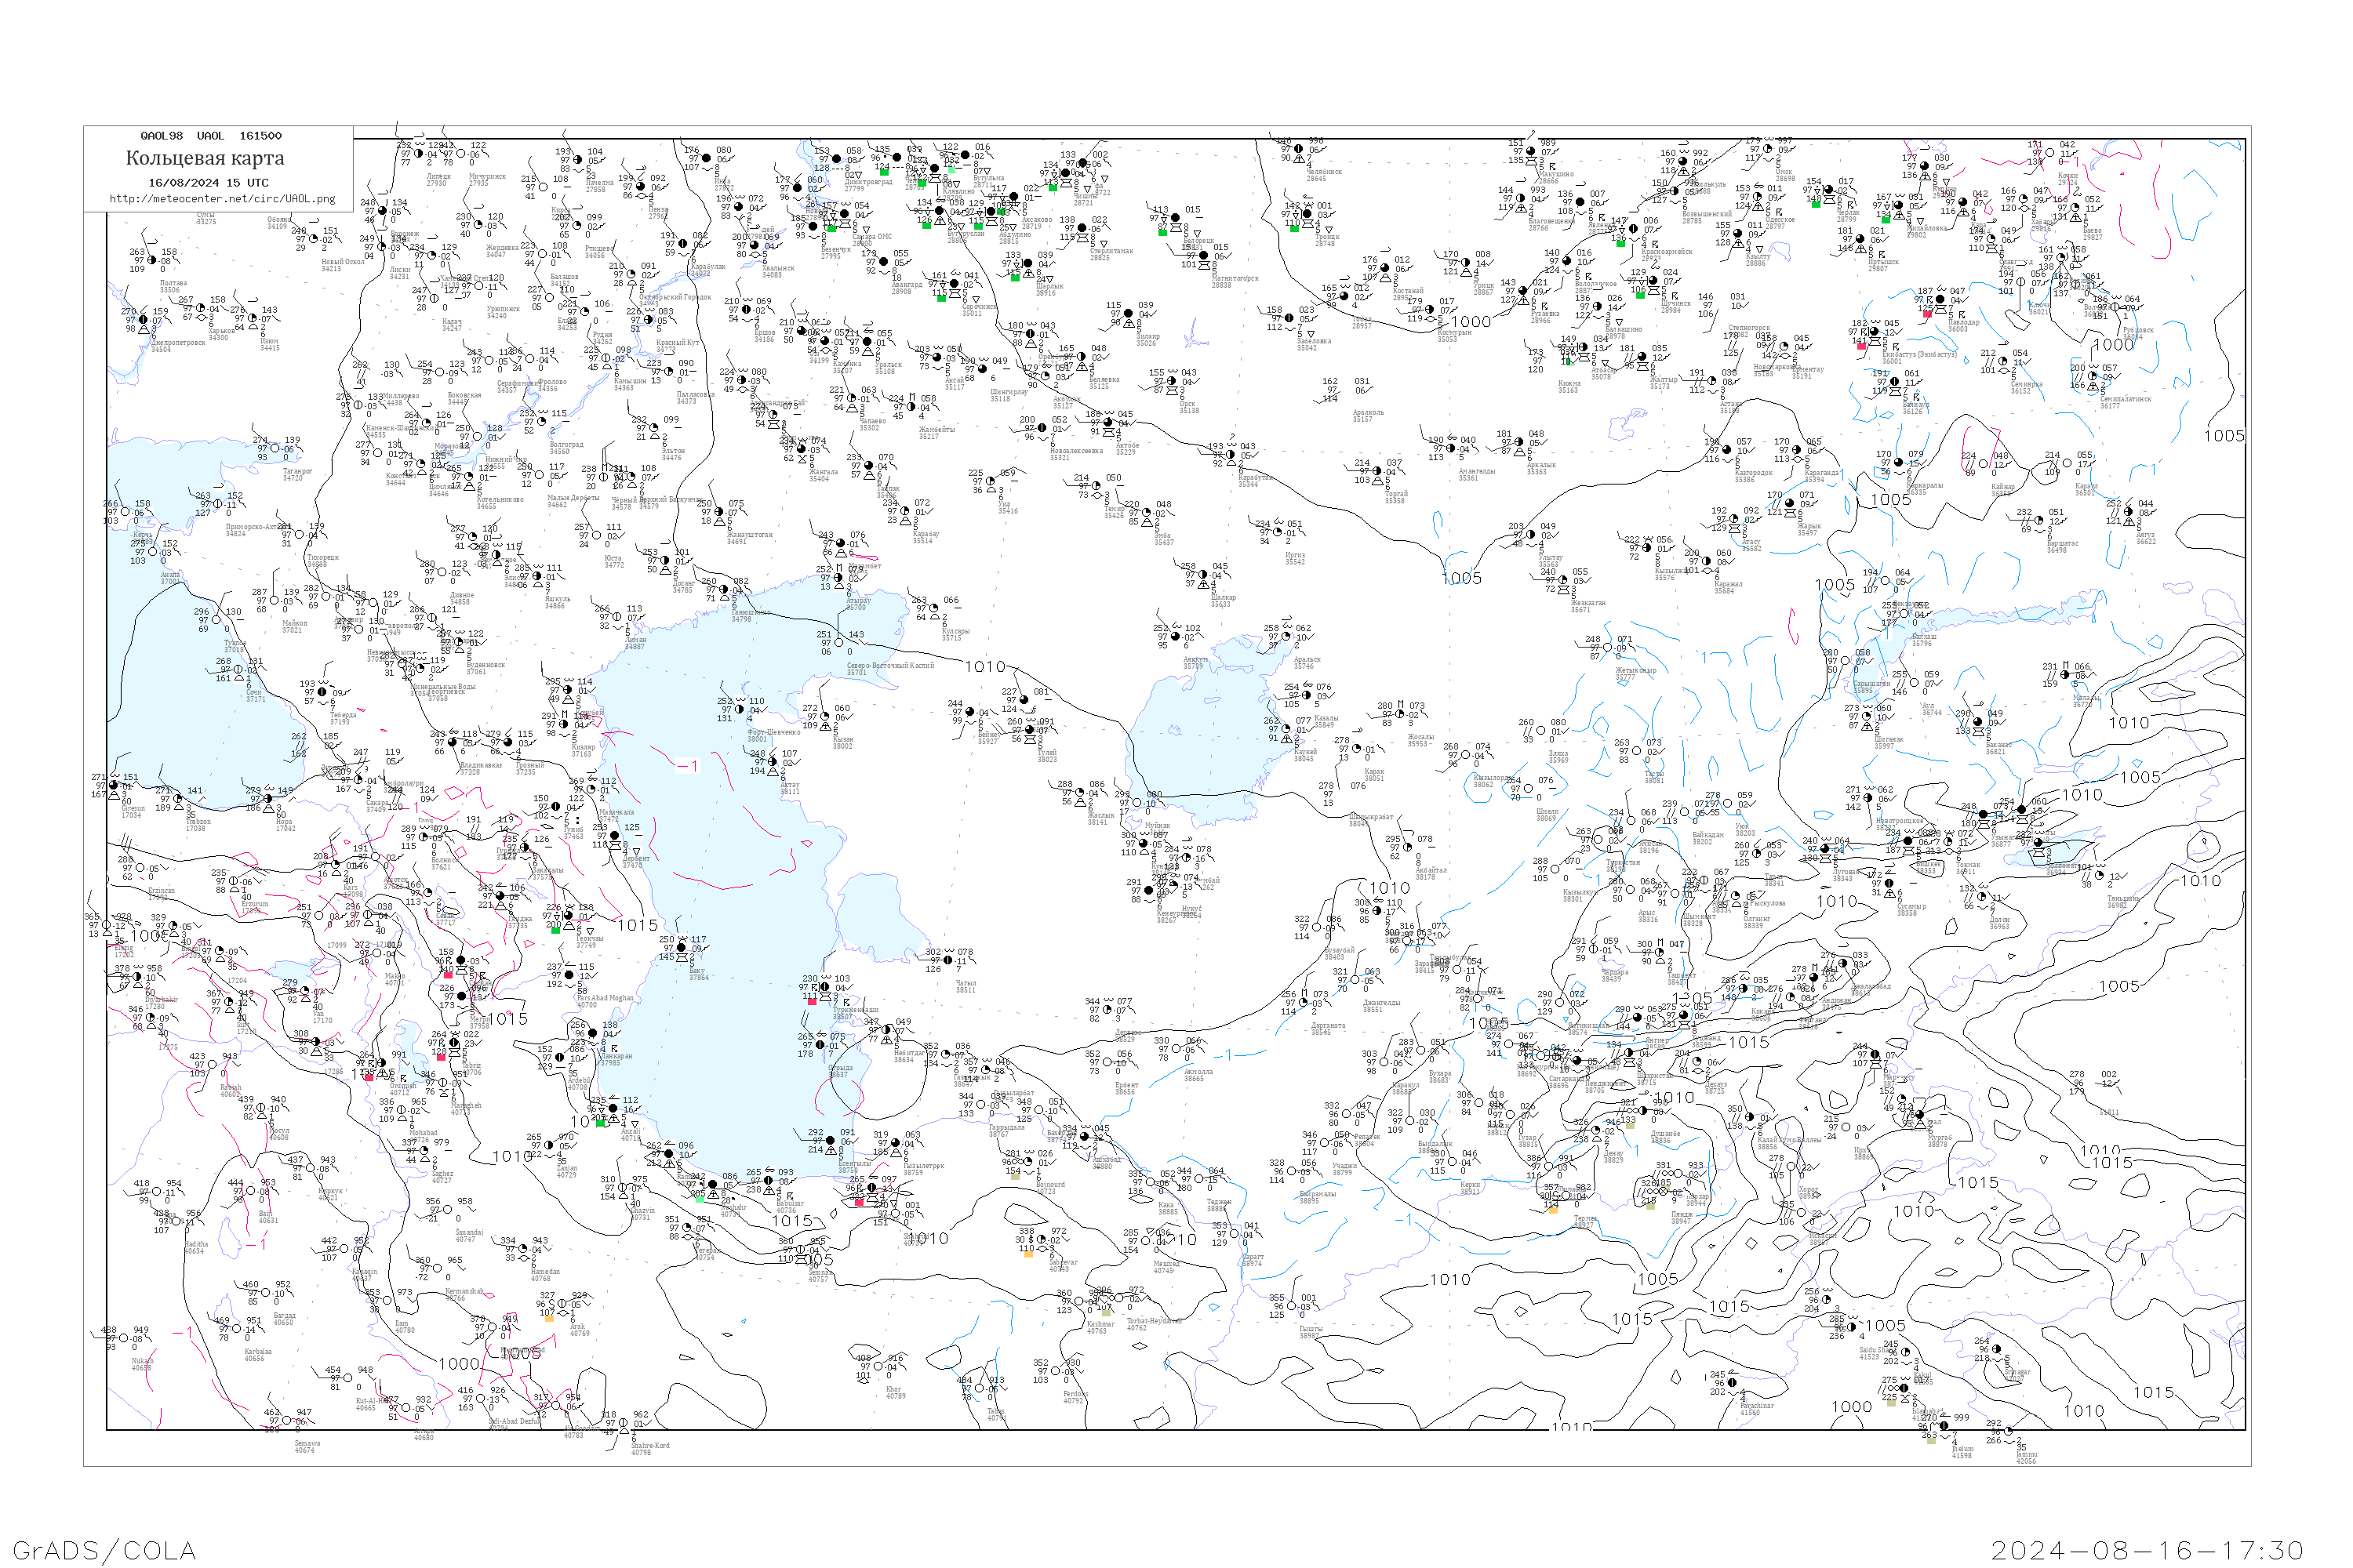Click the Lankaran station black circle
This screenshot has height=1568, width=2353.
pyautogui.click(x=592, y=1033)
